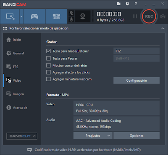
Task: Enable Tecla para Pausar checkbox
Action: 48,58
